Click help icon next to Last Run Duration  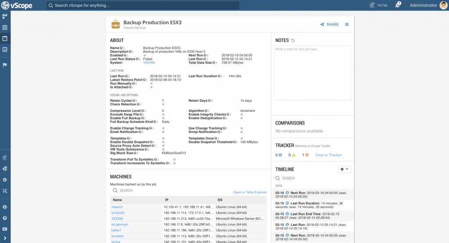click(x=219, y=76)
